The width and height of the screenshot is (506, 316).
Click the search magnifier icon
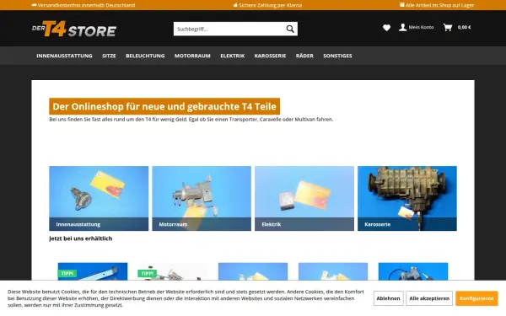tap(290, 29)
